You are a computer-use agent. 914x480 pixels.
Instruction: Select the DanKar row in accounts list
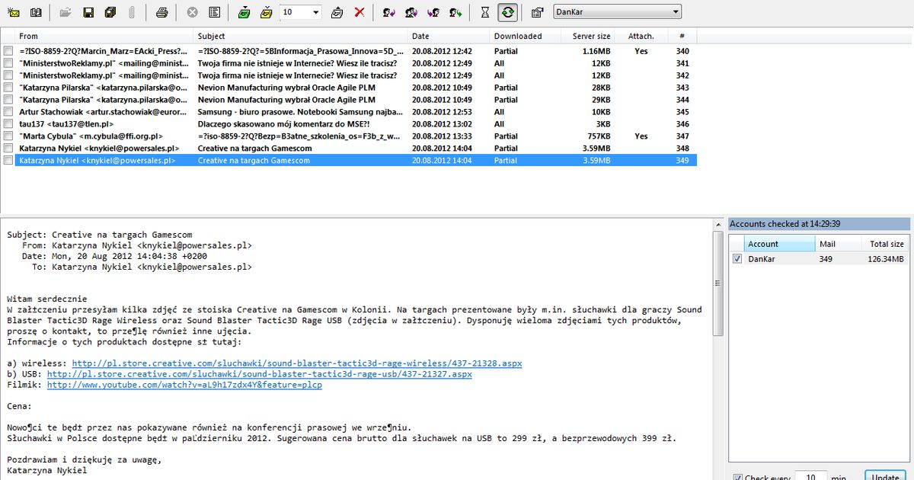[x=819, y=259]
